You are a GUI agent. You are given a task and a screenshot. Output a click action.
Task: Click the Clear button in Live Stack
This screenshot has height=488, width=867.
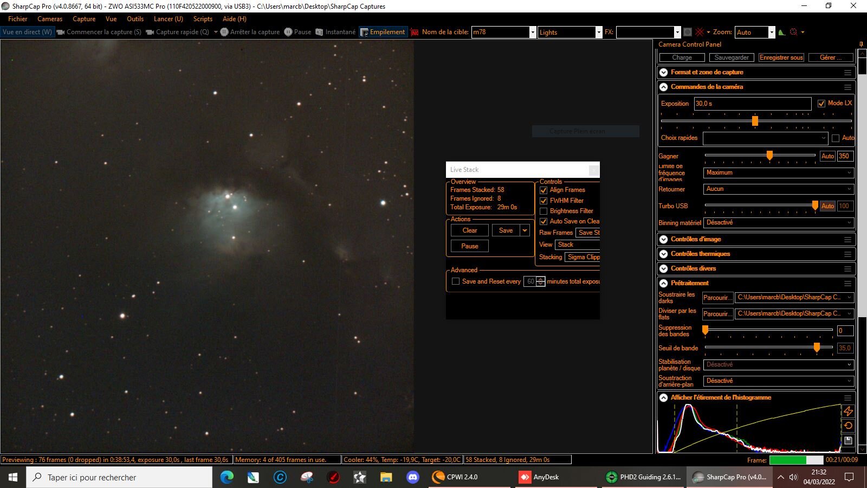click(470, 230)
